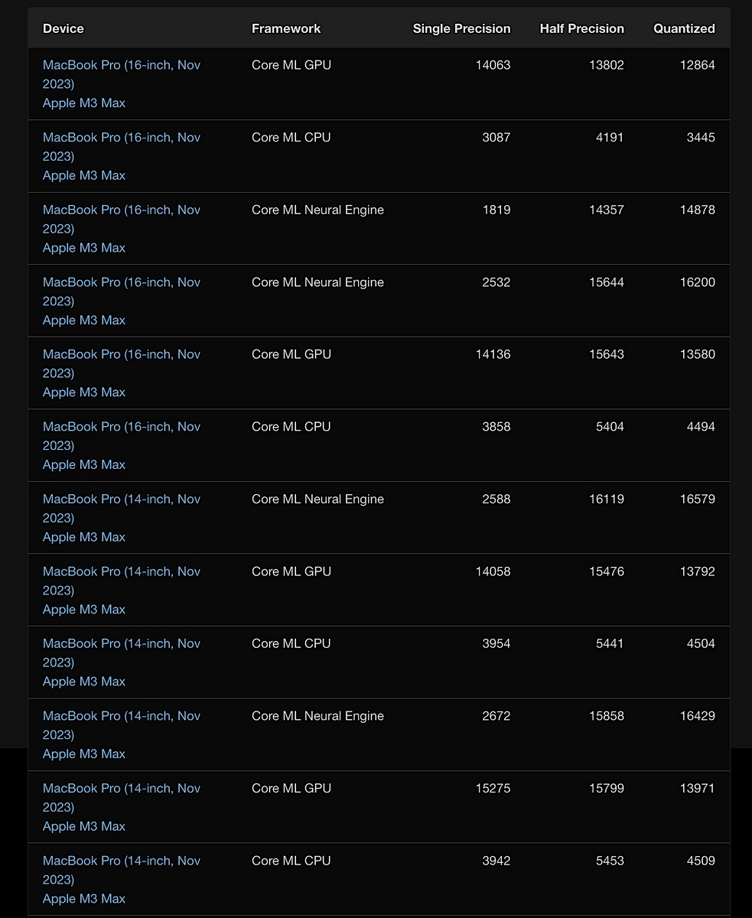Image resolution: width=752 pixels, height=918 pixels.
Task: Open MacBook Pro 14-inch link in 3942 row
Action: tap(122, 870)
